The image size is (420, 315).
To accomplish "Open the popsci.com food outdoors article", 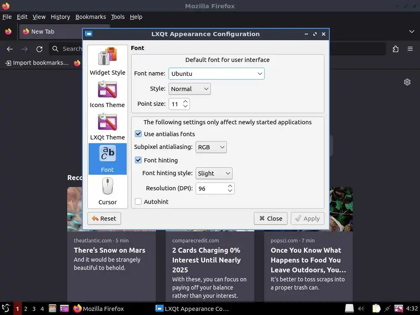I will point(308,260).
